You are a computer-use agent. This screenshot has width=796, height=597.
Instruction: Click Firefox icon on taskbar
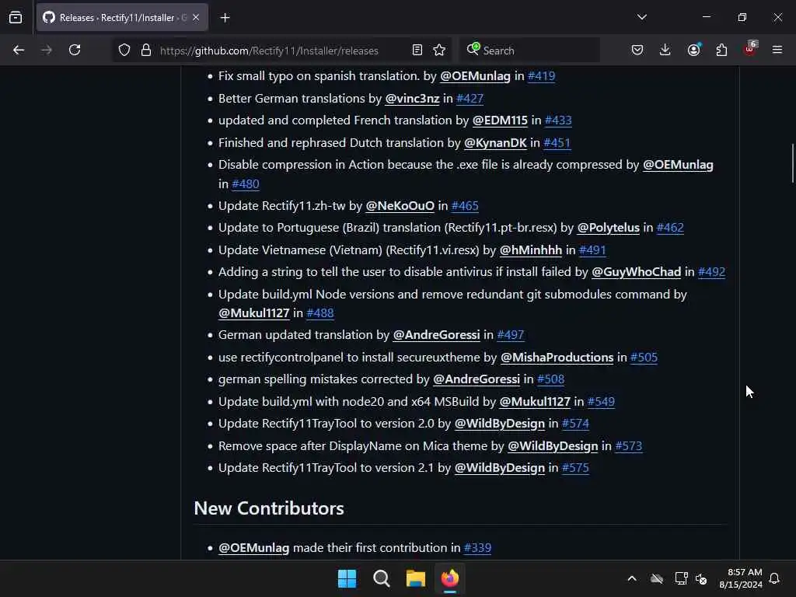tap(450, 578)
